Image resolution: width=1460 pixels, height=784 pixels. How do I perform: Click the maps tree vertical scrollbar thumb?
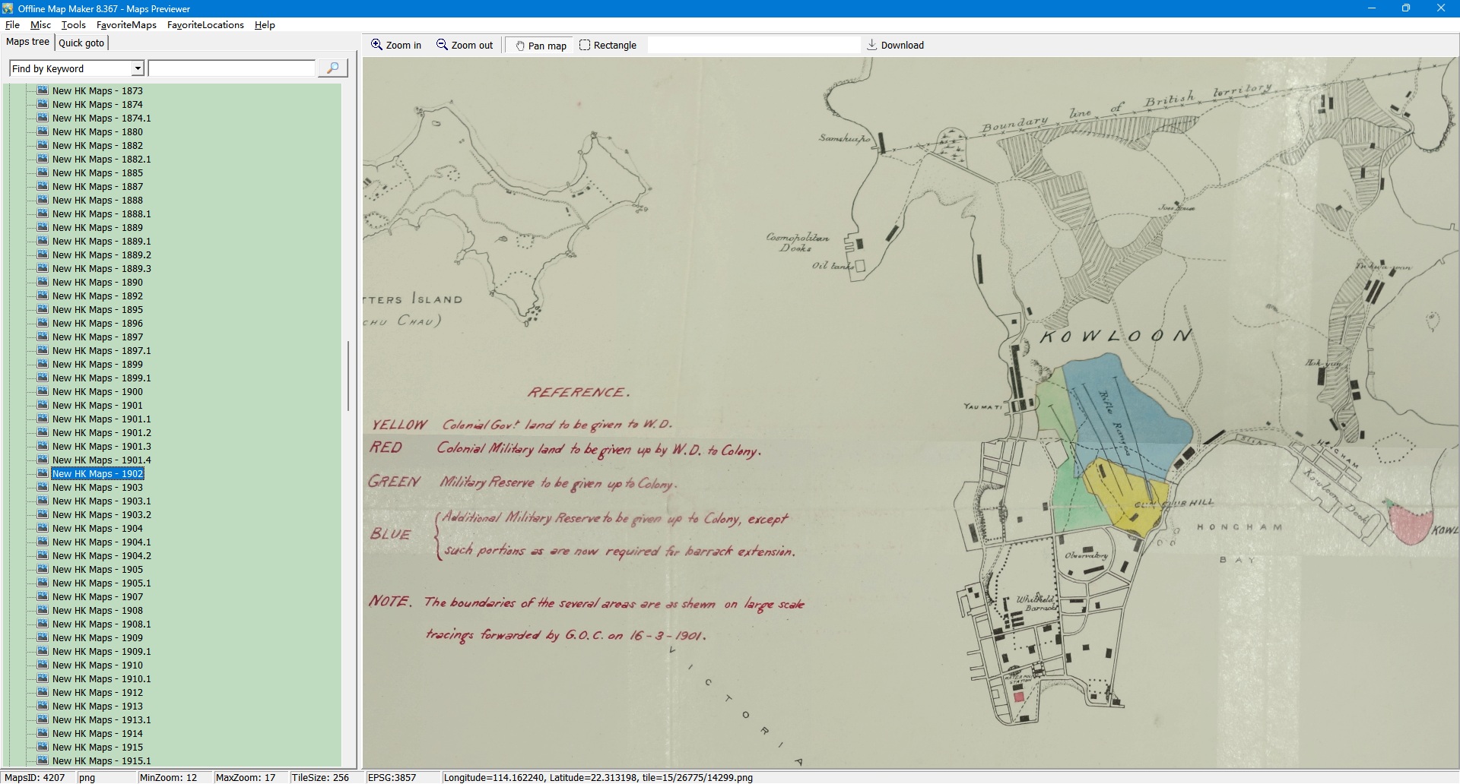point(348,376)
